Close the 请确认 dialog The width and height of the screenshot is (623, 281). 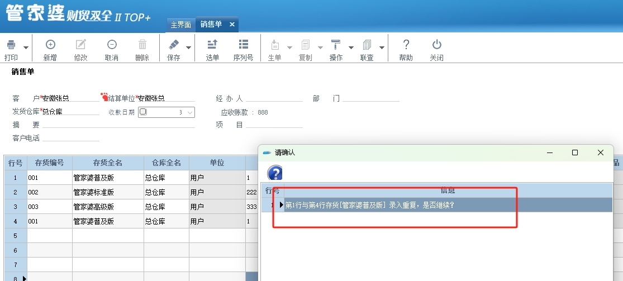click(600, 153)
